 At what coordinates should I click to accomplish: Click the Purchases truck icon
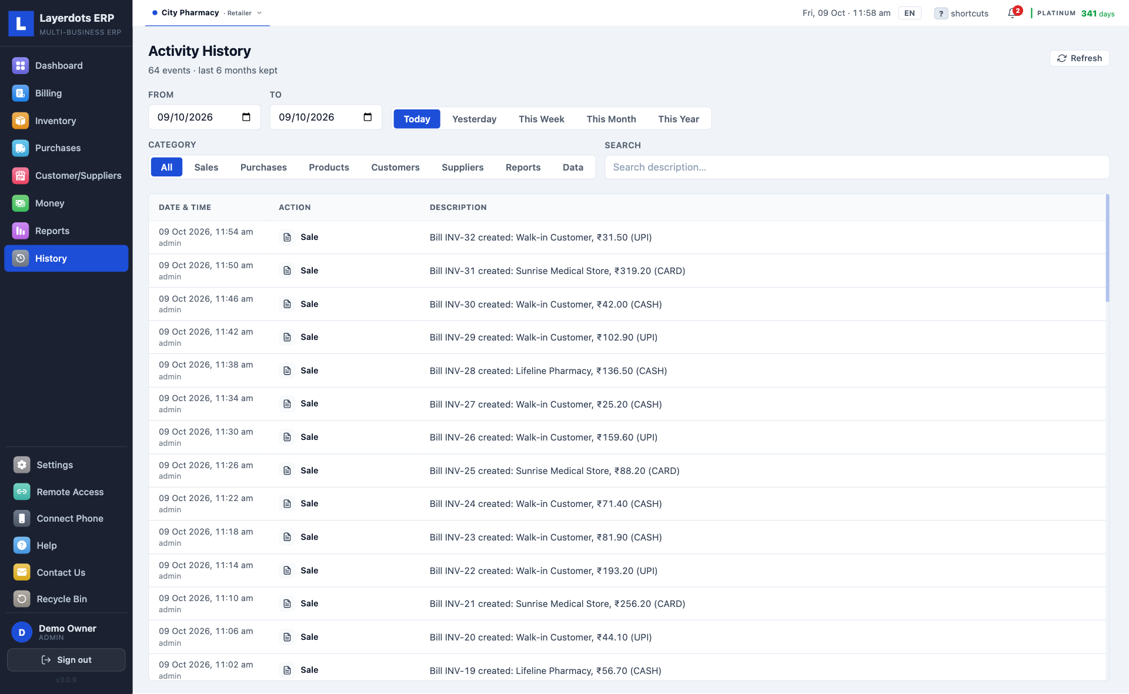21,148
